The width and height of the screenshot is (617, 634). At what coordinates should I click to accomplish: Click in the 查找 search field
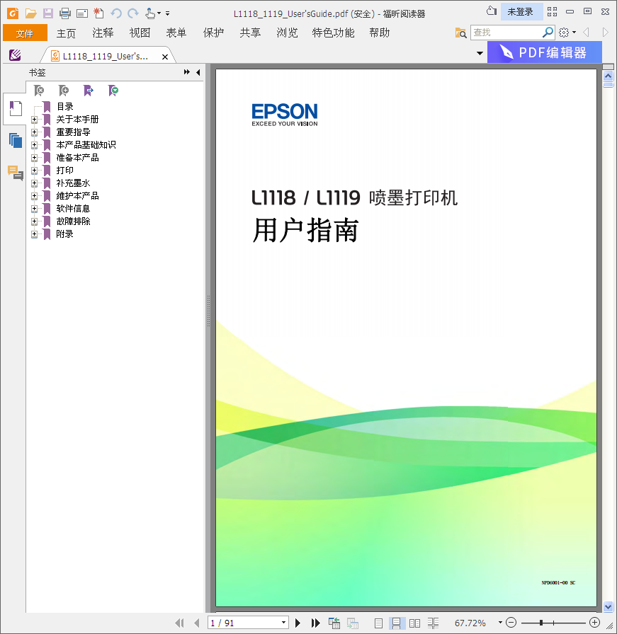click(506, 33)
